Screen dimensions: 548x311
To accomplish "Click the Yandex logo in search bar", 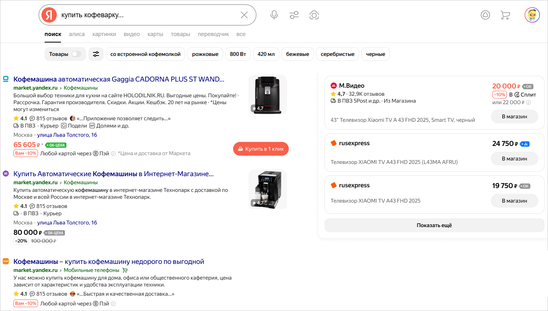I will 49,15.
